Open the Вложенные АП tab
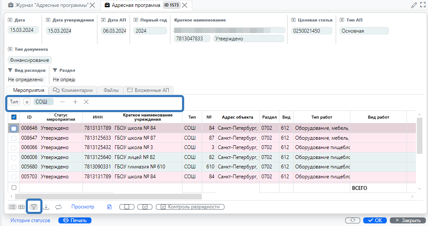428x226 pixels. click(x=148, y=90)
